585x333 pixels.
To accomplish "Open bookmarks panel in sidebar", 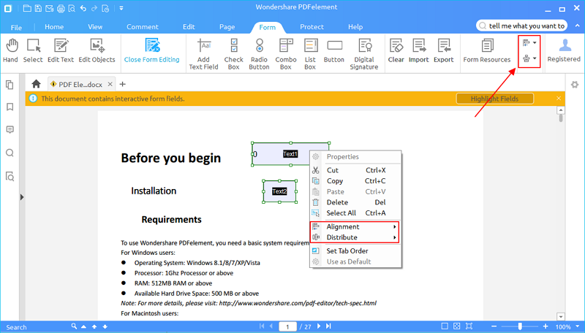I will [10, 107].
